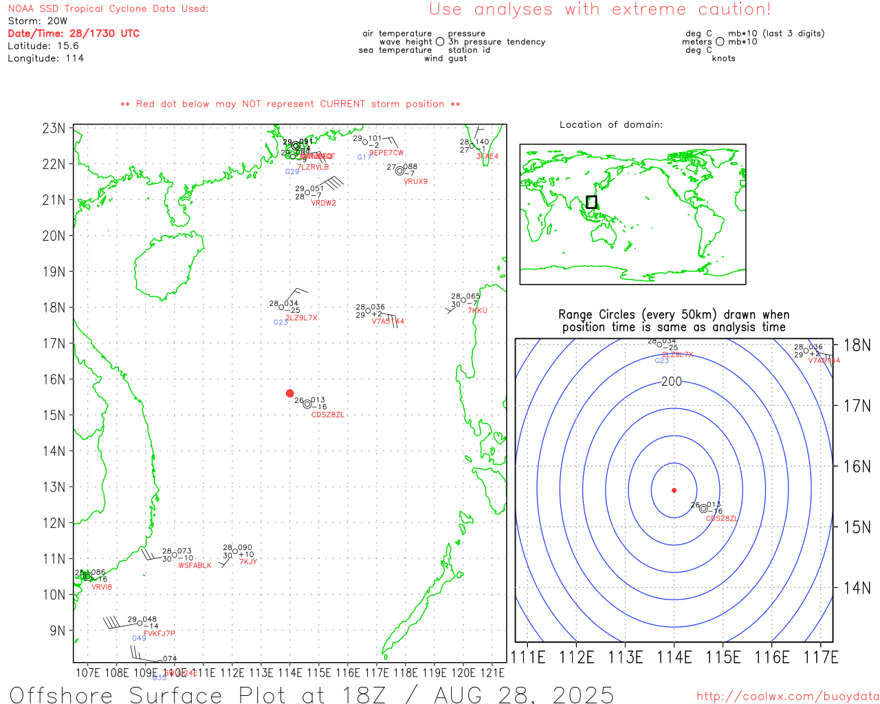This screenshot has width=880, height=704.
Task: Click the 'Longitude: 114' text
Action: (45, 58)
